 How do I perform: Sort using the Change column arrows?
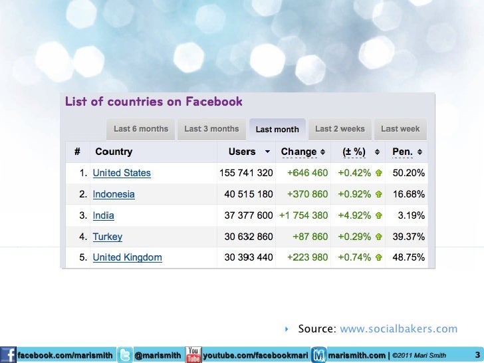[x=322, y=152]
